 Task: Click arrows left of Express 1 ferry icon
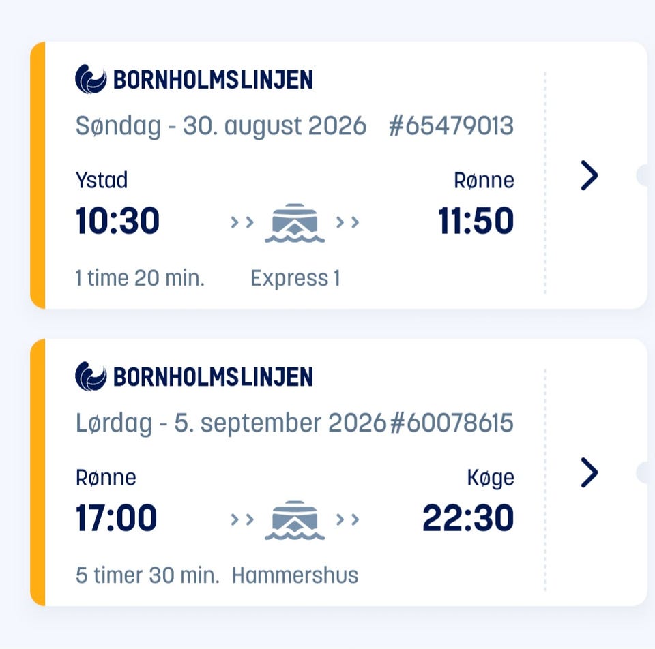click(x=242, y=222)
